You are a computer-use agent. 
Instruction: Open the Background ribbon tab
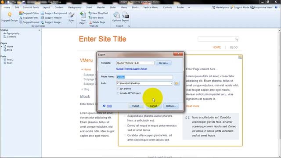click(75, 7)
